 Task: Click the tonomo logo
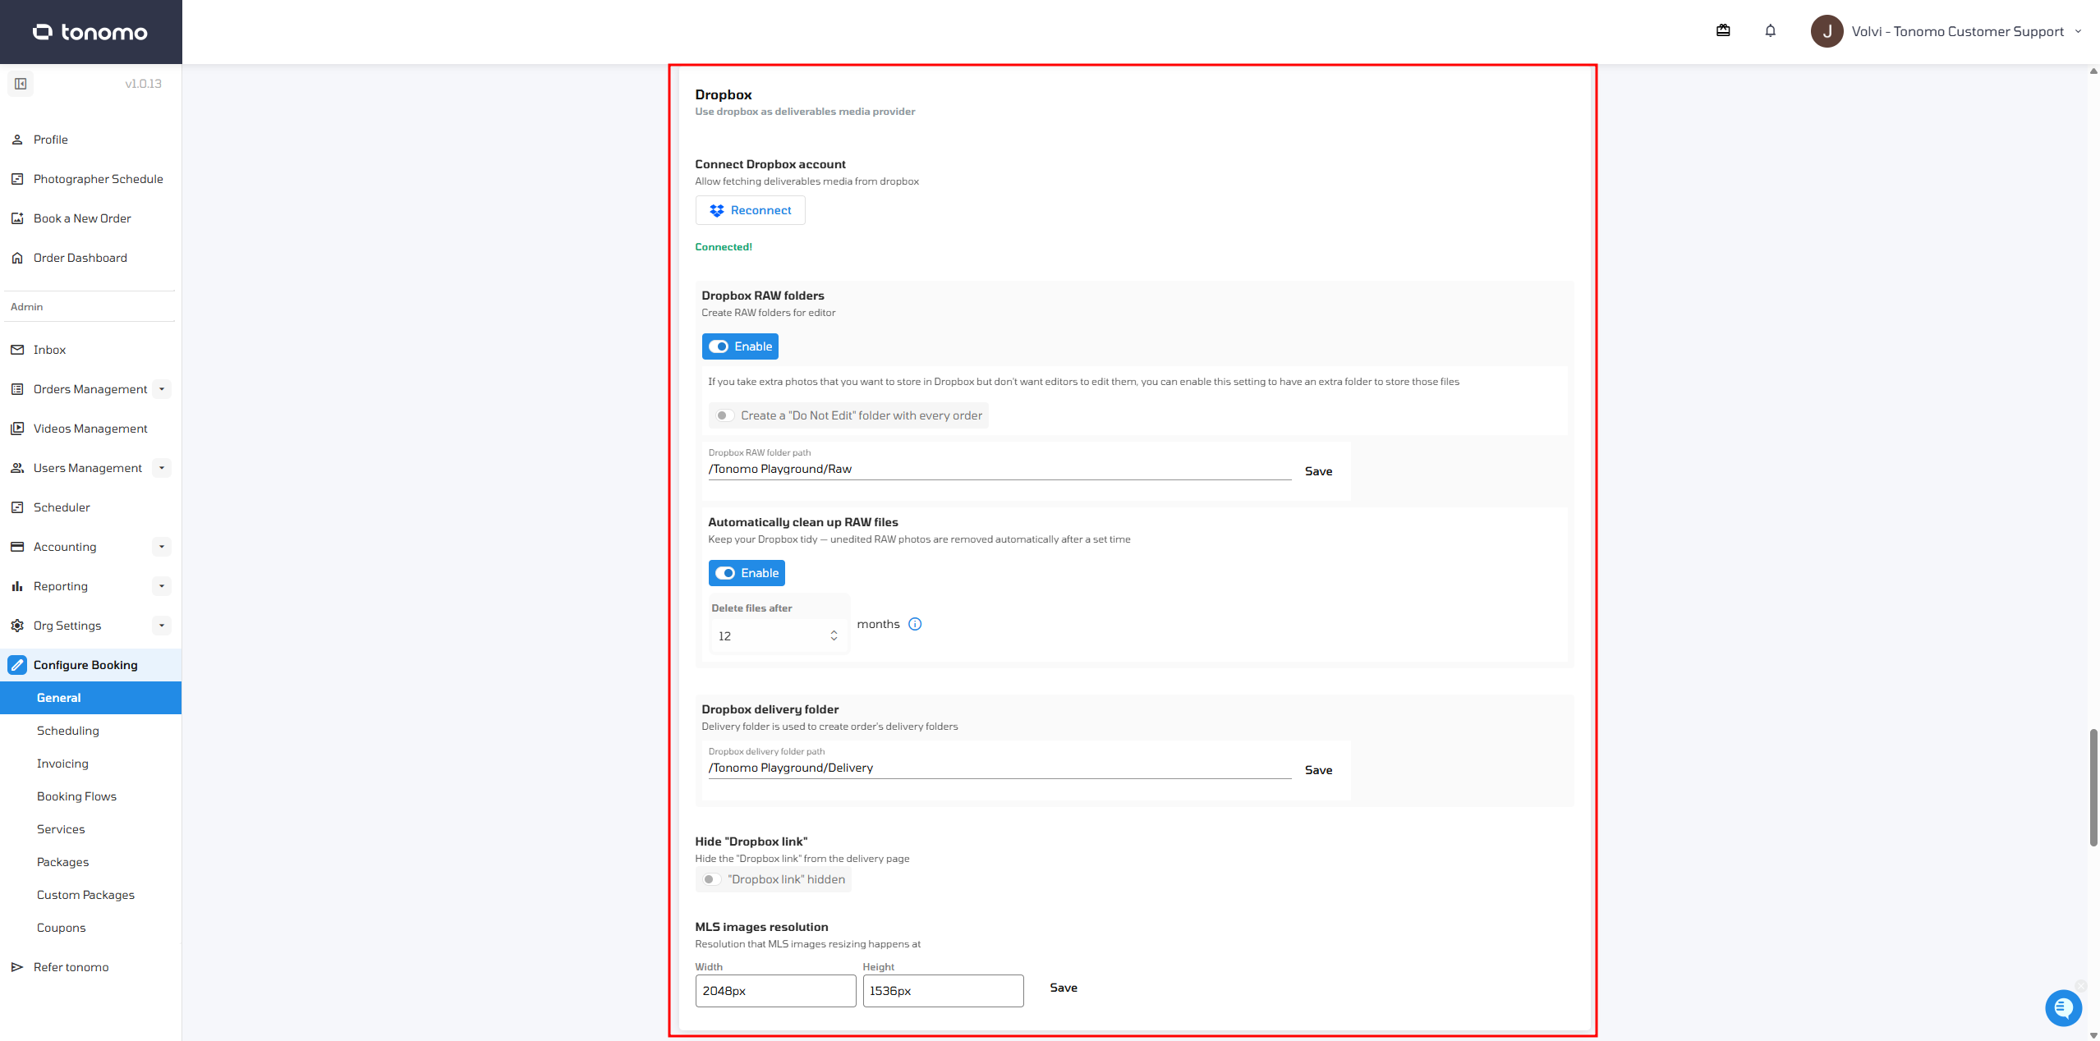pyautogui.click(x=90, y=32)
